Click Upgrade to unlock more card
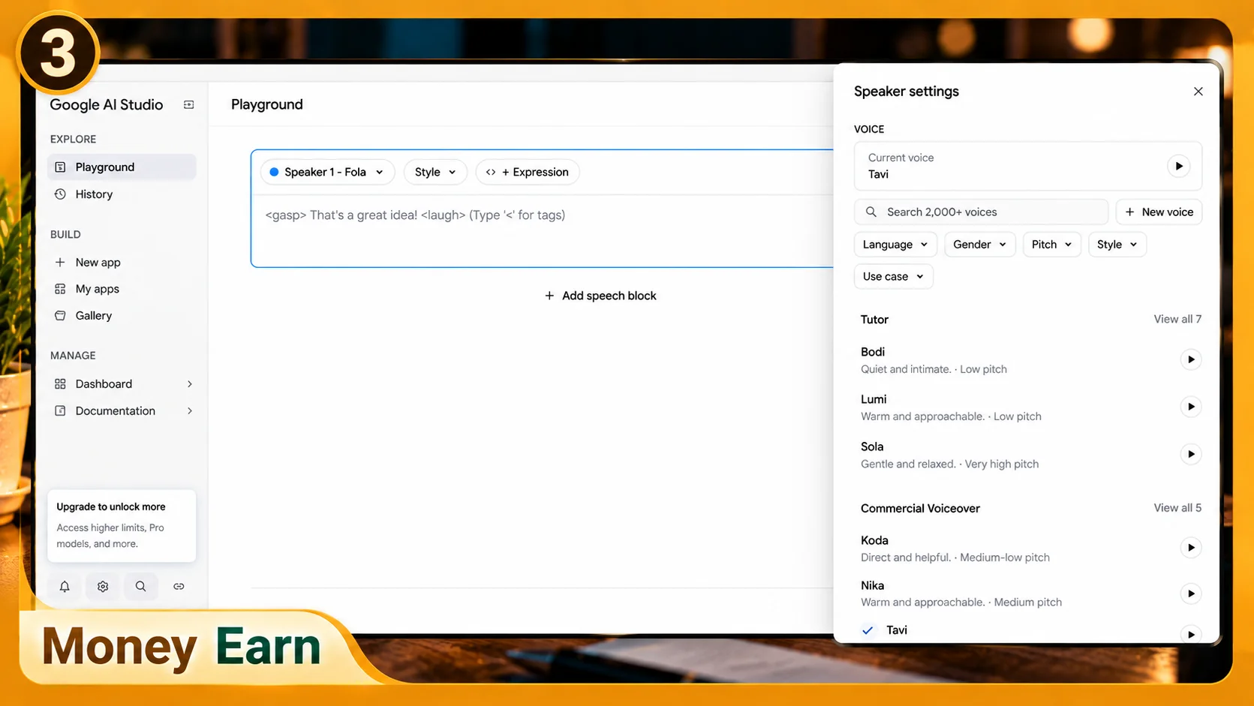1254x706 pixels. [122, 525]
